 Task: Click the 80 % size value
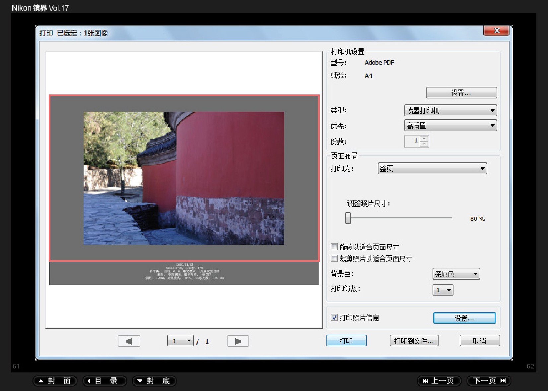pos(477,219)
